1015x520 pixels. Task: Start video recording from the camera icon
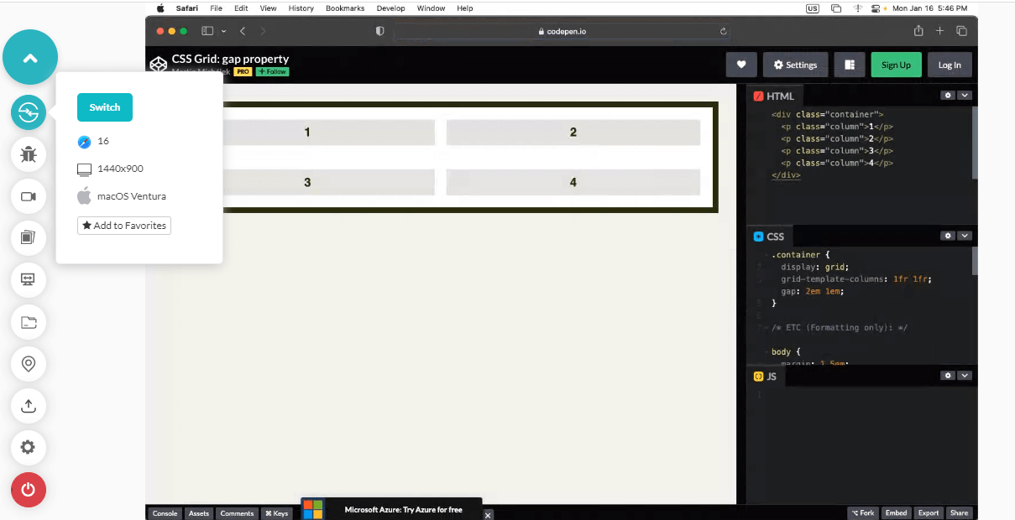pyautogui.click(x=29, y=196)
